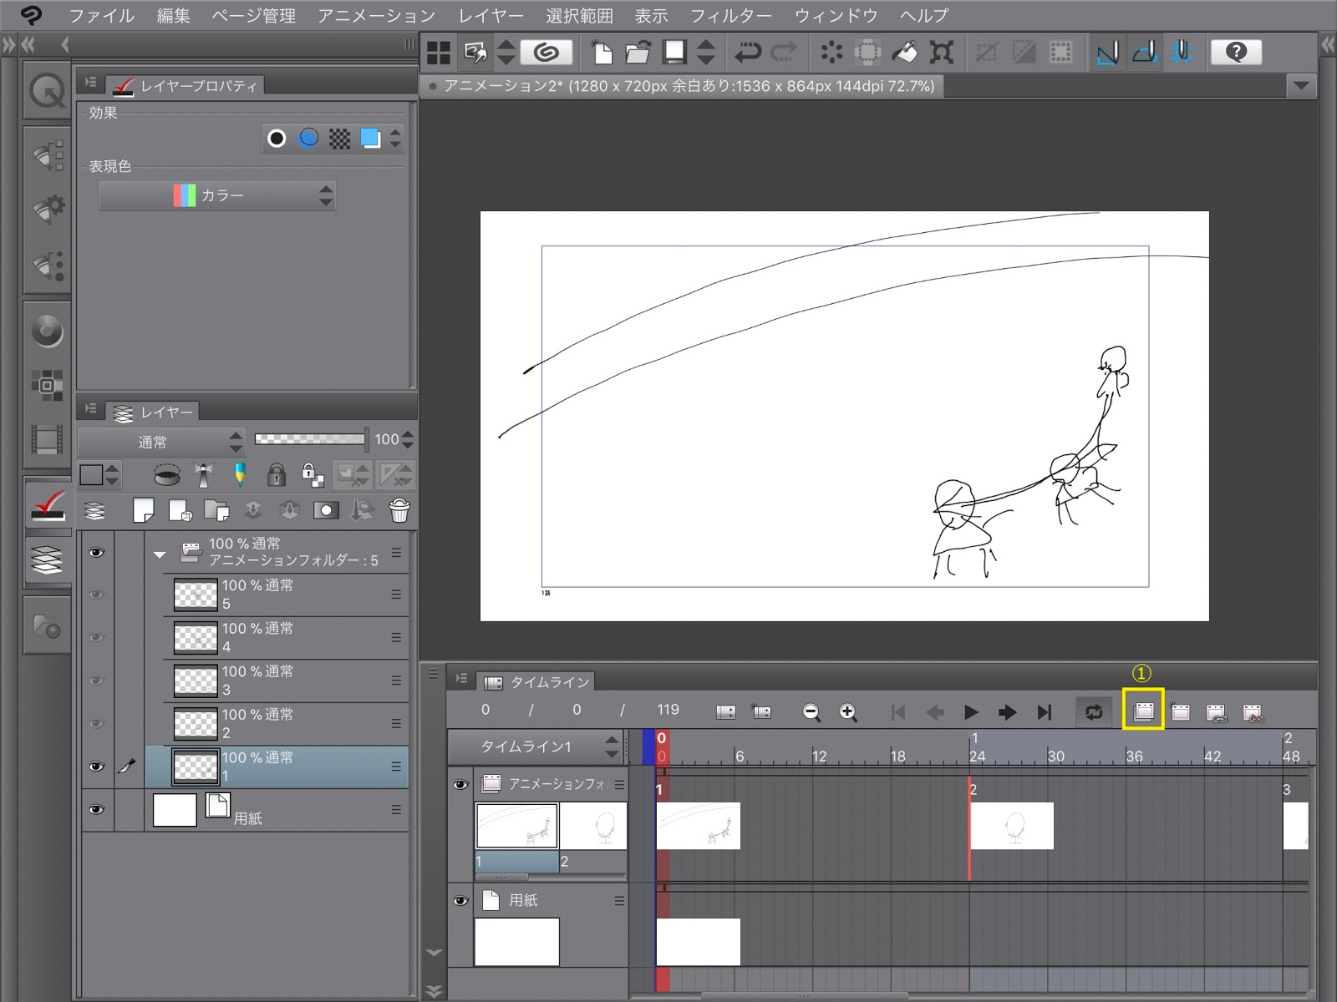1337x1002 pixels.
Task: Step to the next frame
Action: point(1008,712)
